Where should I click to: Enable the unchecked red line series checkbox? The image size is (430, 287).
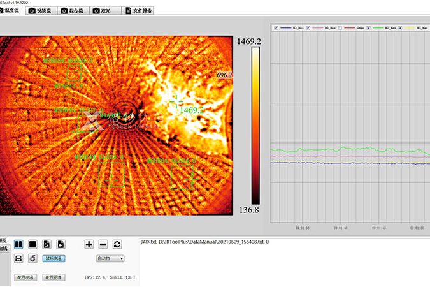click(x=340, y=28)
